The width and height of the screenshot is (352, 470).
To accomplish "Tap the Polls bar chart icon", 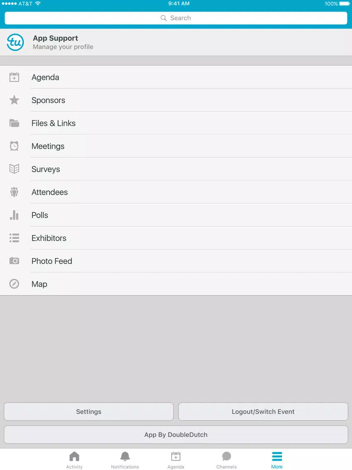I will pos(14,215).
